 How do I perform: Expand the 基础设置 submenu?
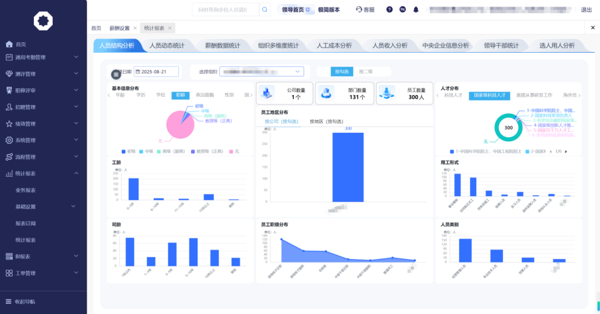click(x=73, y=207)
